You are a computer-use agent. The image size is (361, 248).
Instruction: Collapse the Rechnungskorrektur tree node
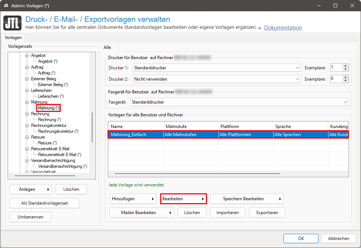pos(27,125)
